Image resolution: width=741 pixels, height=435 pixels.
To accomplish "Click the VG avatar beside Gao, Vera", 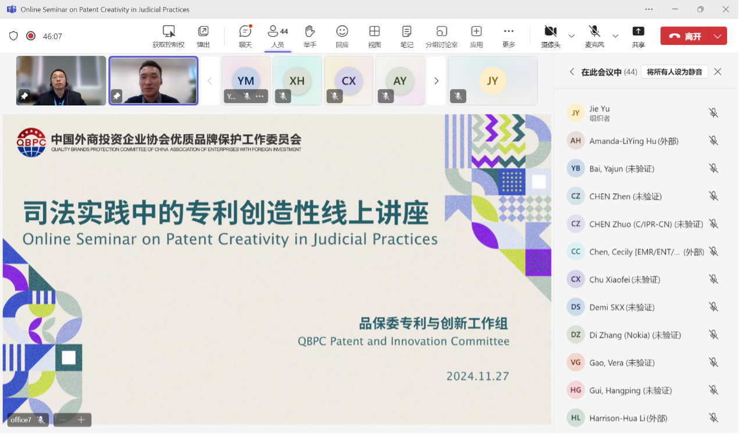I will click(x=576, y=362).
